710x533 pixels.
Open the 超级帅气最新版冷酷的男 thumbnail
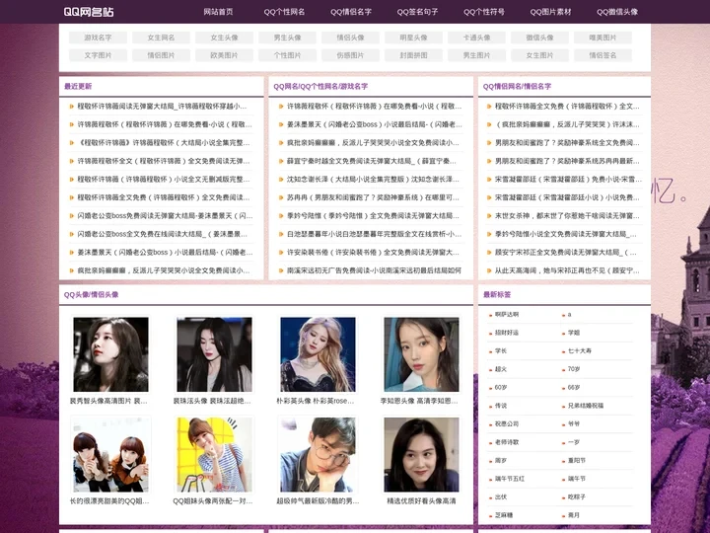tap(318, 455)
